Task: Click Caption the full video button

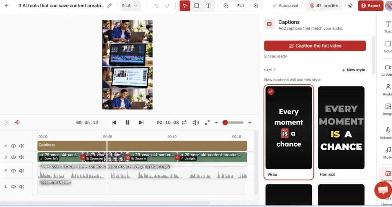Action: click(315, 46)
